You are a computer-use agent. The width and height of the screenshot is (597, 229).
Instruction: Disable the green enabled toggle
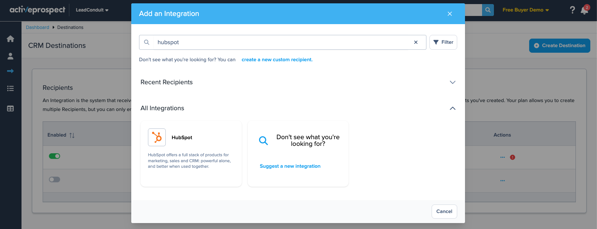click(x=55, y=156)
